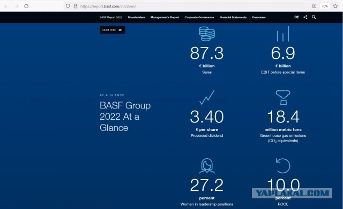
Task: Bookmark this page with the star icon
Action: [x=335, y=6]
